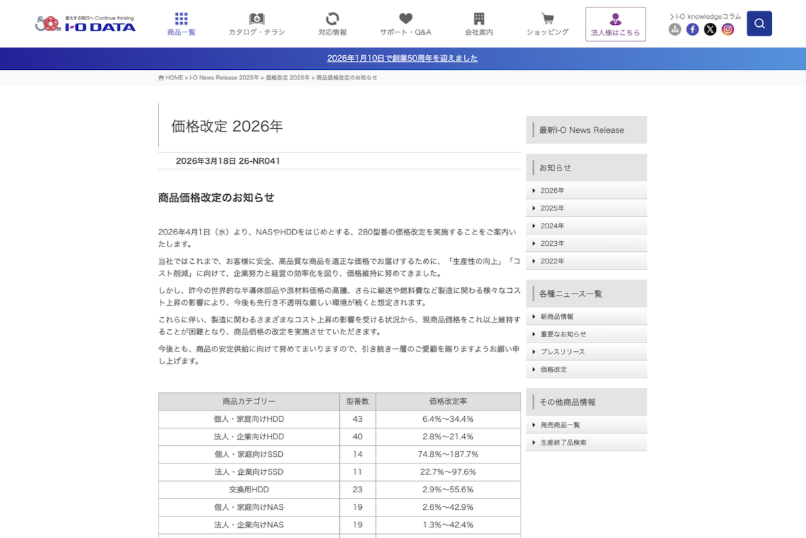Image resolution: width=806 pixels, height=538 pixels.
Task: Open search with the magnifier icon
Action: 759,23
